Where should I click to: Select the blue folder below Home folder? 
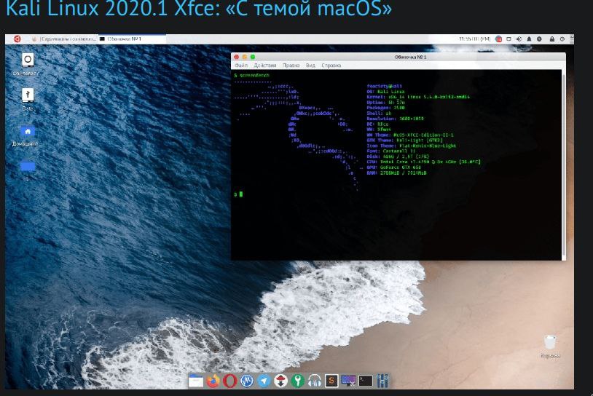pyautogui.click(x=28, y=166)
